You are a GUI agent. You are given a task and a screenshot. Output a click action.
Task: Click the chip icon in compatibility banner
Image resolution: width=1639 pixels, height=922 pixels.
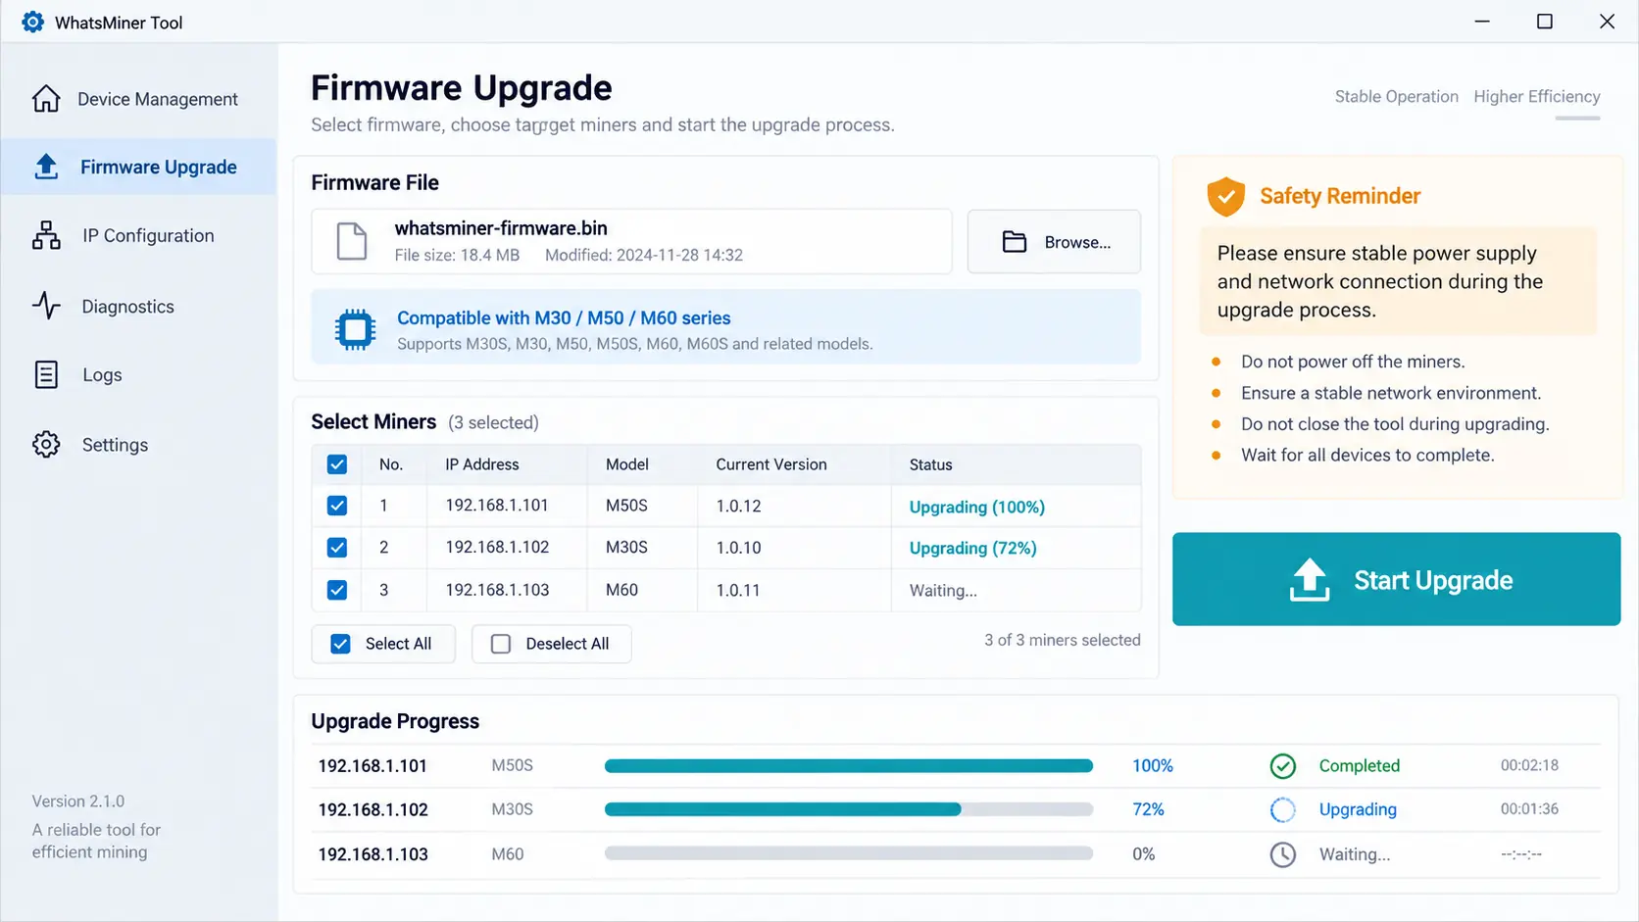tap(355, 329)
